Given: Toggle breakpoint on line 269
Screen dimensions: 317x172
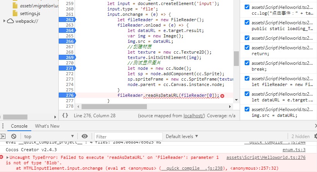Looking at the screenshot, I should coord(67,57).
